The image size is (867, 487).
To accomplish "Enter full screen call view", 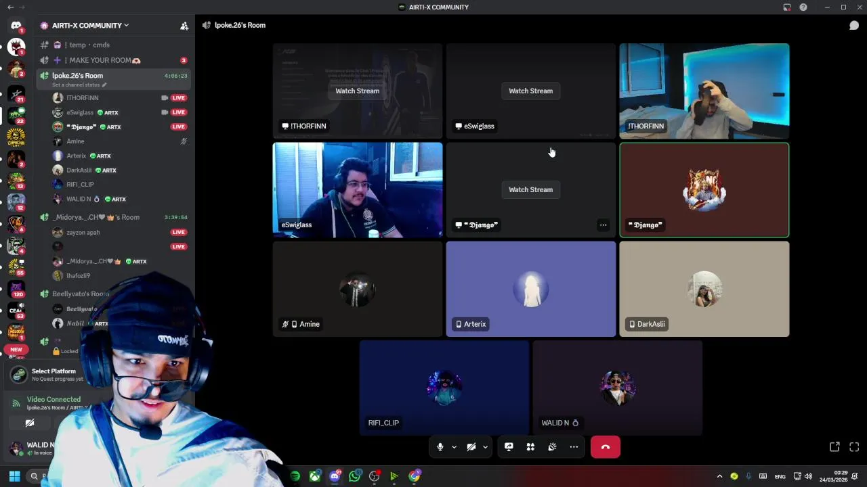I will tap(854, 447).
